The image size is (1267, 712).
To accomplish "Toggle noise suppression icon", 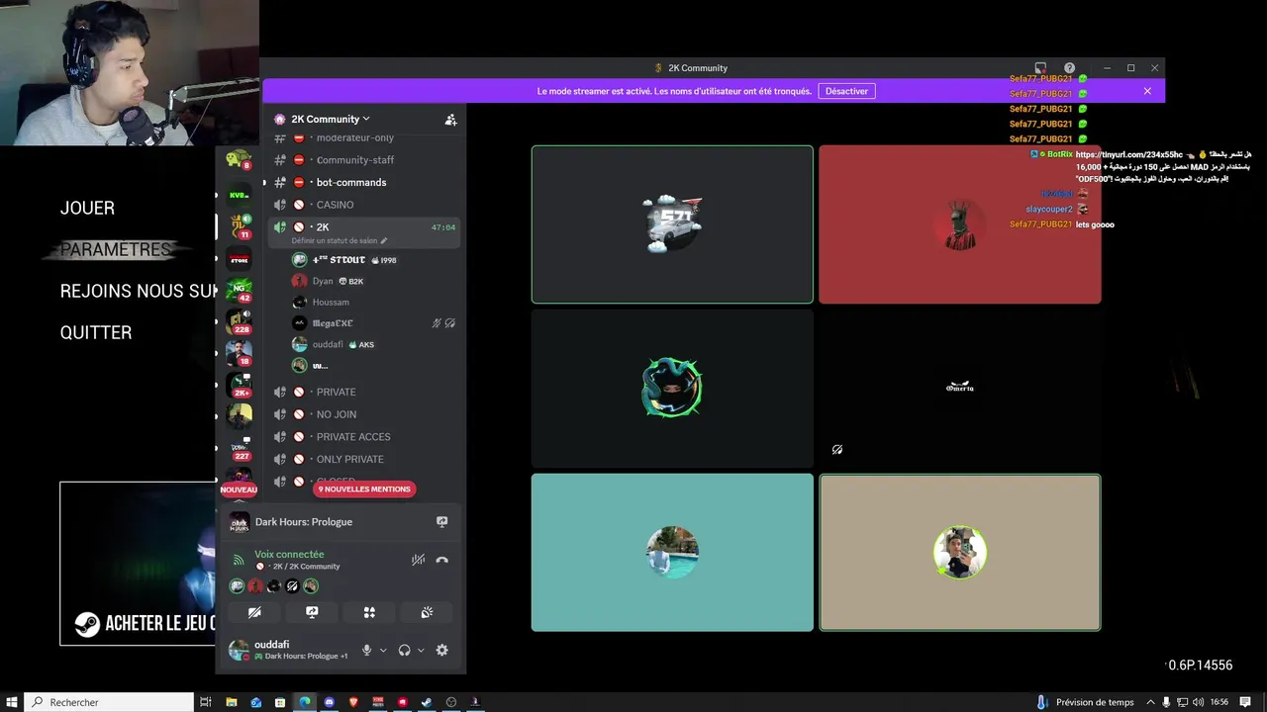I will point(418,560).
